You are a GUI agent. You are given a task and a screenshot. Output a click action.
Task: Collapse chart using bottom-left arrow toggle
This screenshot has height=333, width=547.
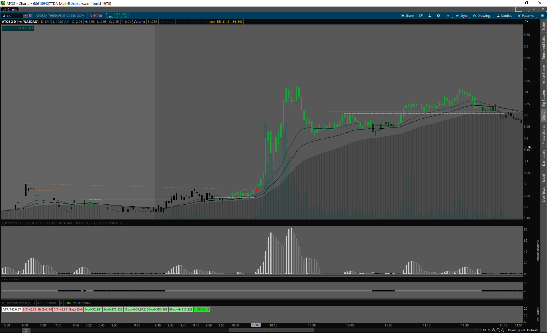26,330
